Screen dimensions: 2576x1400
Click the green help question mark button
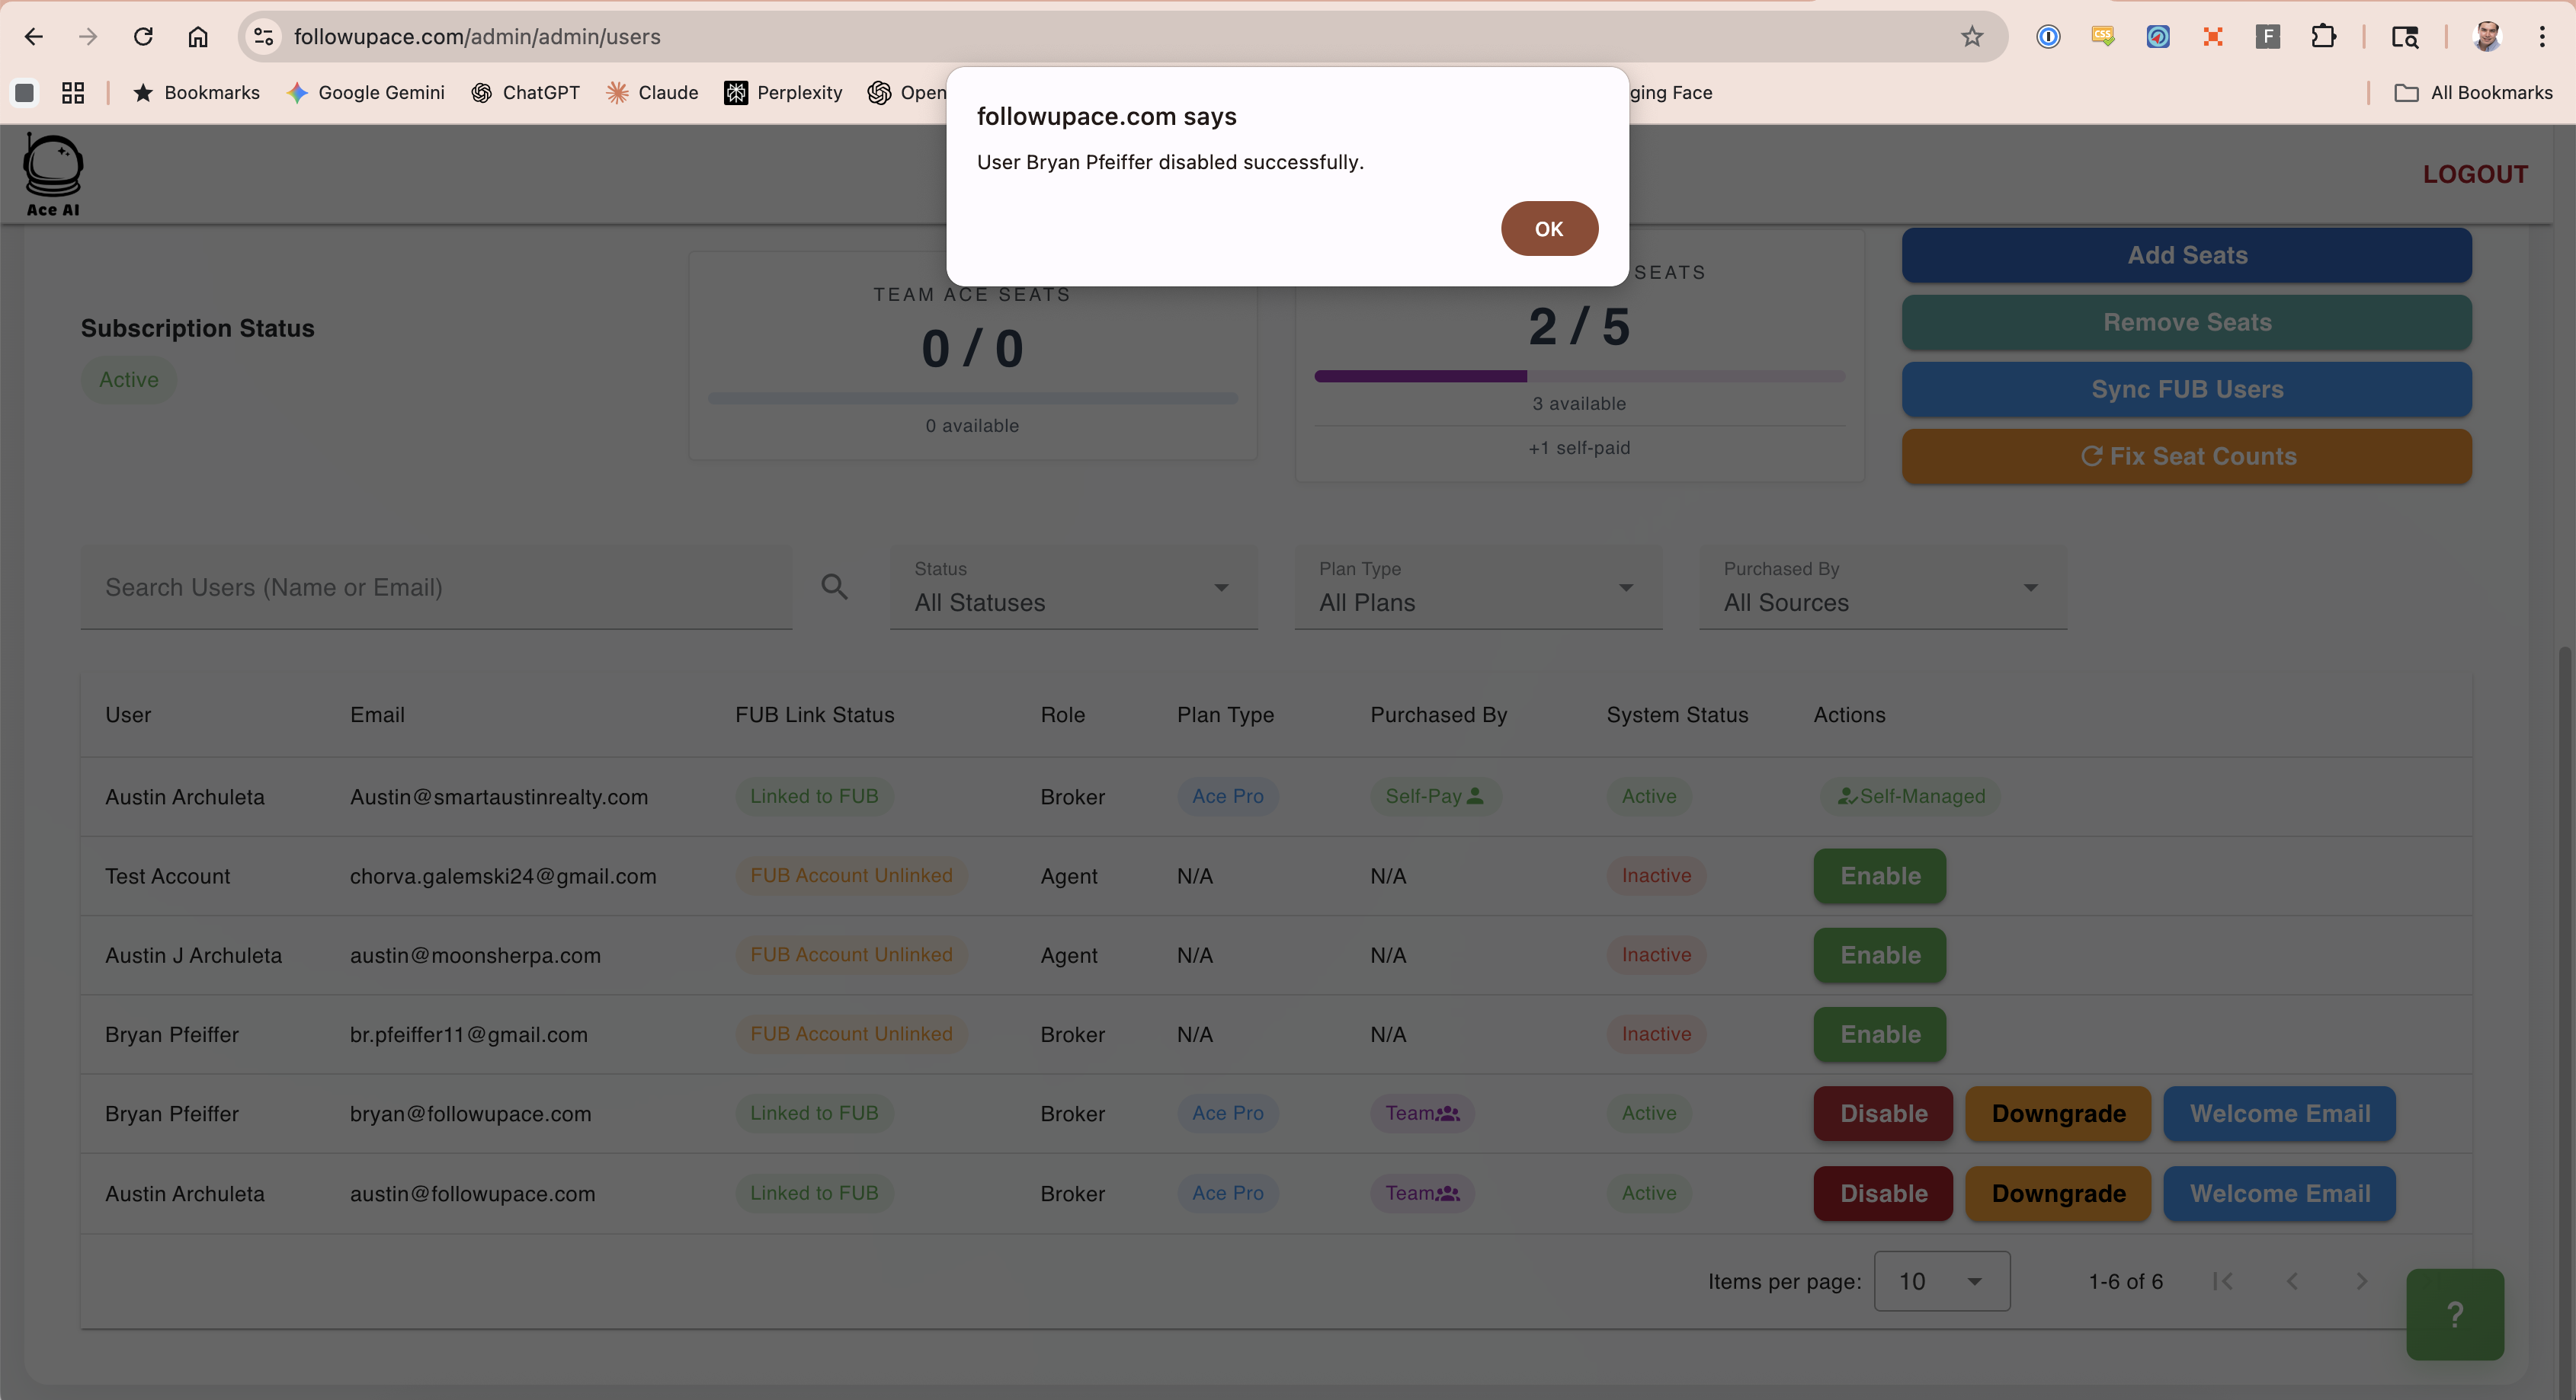click(2454, 1314)
